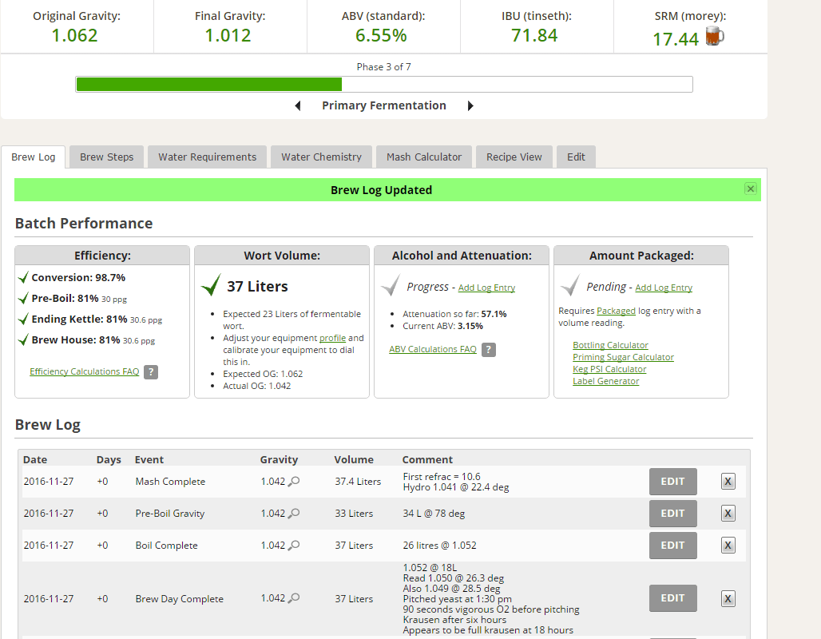
Task: Follow the Packaged log entry link
Action: pos(616,311)
